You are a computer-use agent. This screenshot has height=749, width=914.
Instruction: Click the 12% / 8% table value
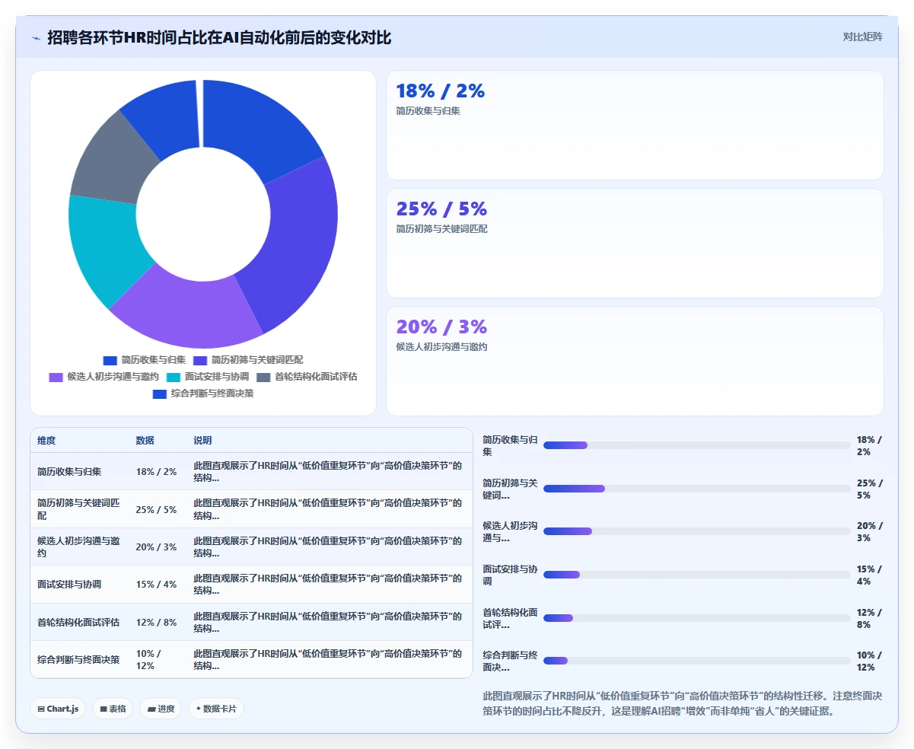[156, 622]
